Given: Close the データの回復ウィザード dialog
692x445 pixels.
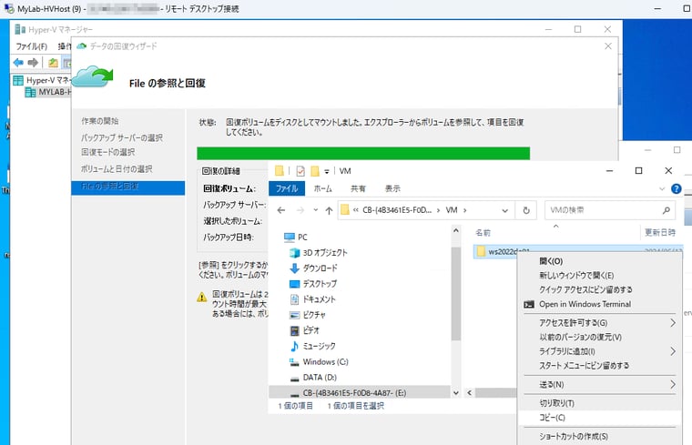Looking at the screenshot, I should pos(607,46).
